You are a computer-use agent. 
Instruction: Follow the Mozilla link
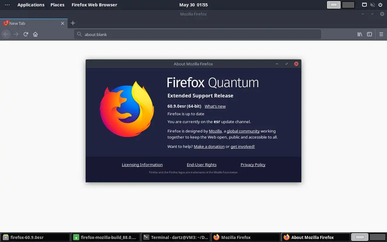[x=215, y=131]
